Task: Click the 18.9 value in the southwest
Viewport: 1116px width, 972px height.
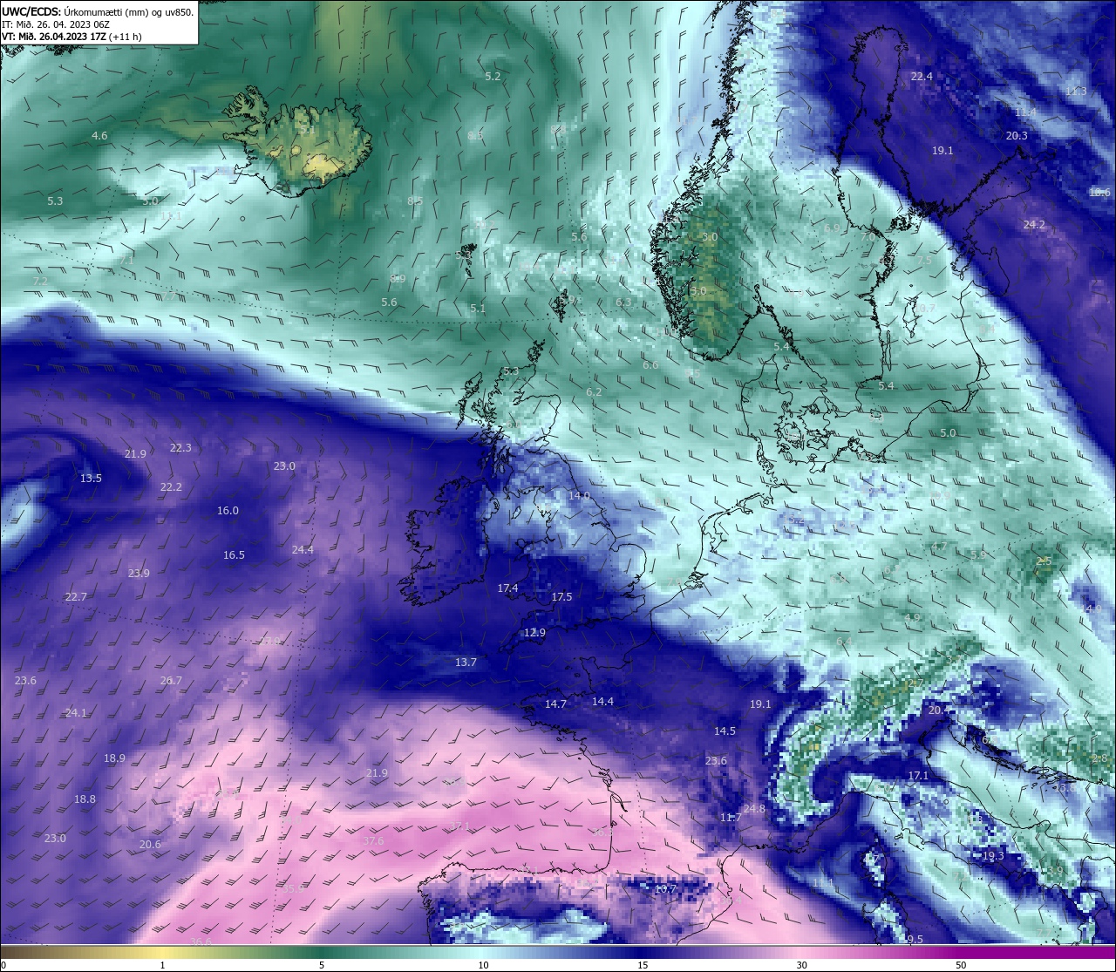Action: (x=114, y=758)
